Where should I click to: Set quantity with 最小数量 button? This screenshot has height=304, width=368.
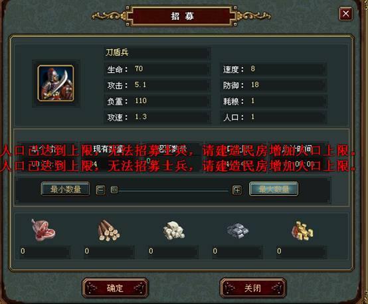click(65, 189)
